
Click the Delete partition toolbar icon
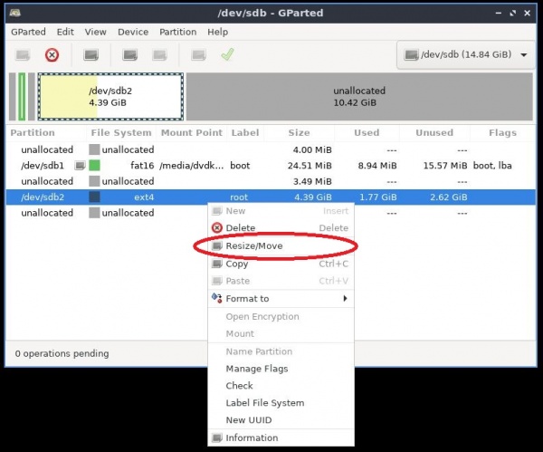point(52,55)
